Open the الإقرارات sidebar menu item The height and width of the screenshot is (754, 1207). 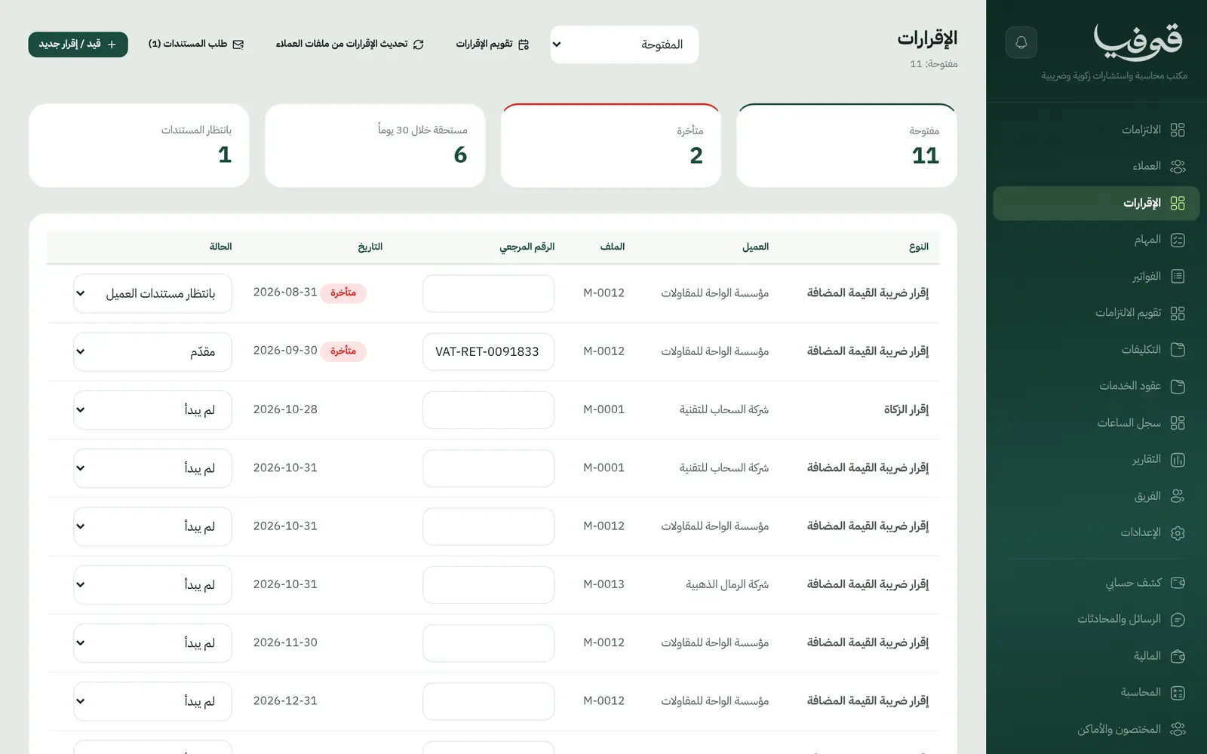(1096, 203)
